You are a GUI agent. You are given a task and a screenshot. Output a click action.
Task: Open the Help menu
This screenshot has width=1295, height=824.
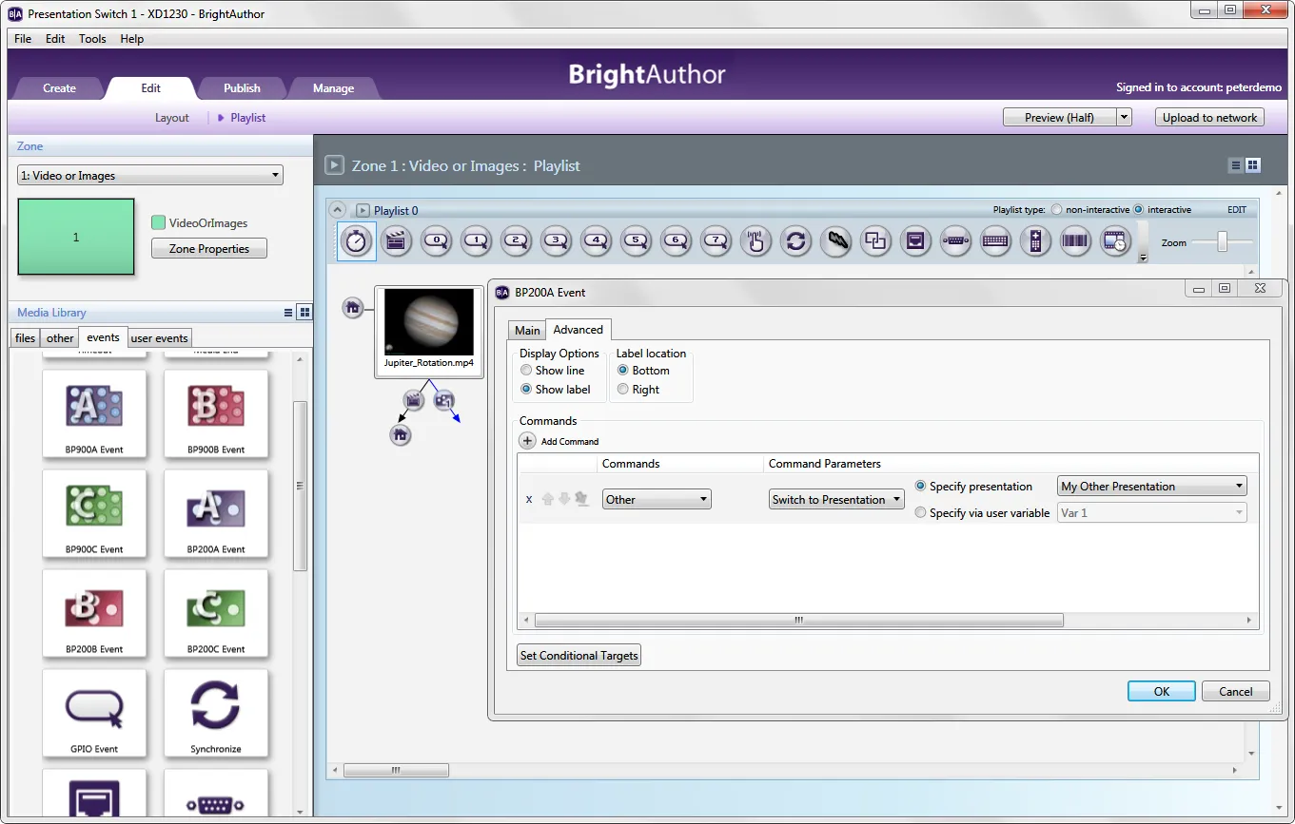132,39
